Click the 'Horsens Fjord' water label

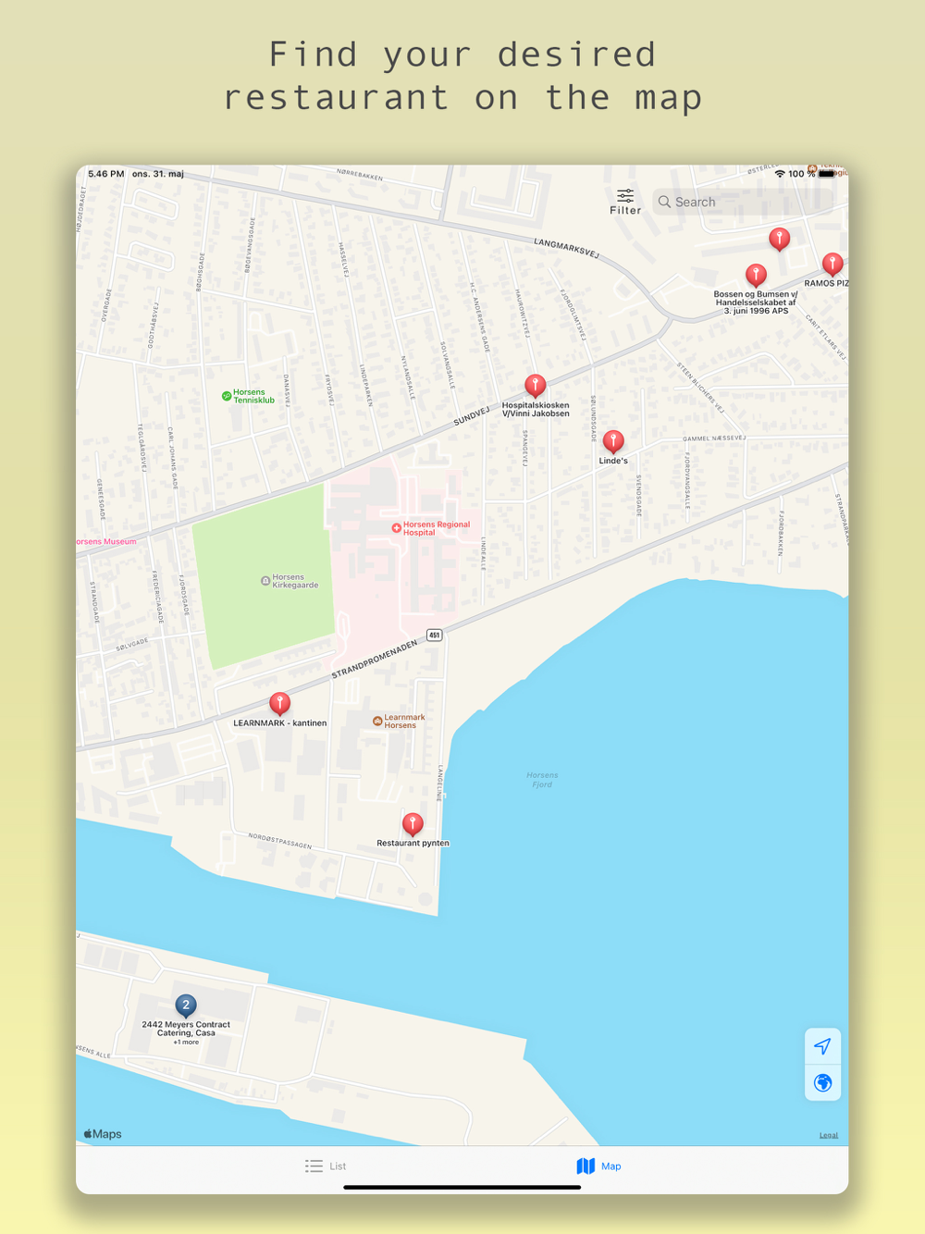click(542, 780)
